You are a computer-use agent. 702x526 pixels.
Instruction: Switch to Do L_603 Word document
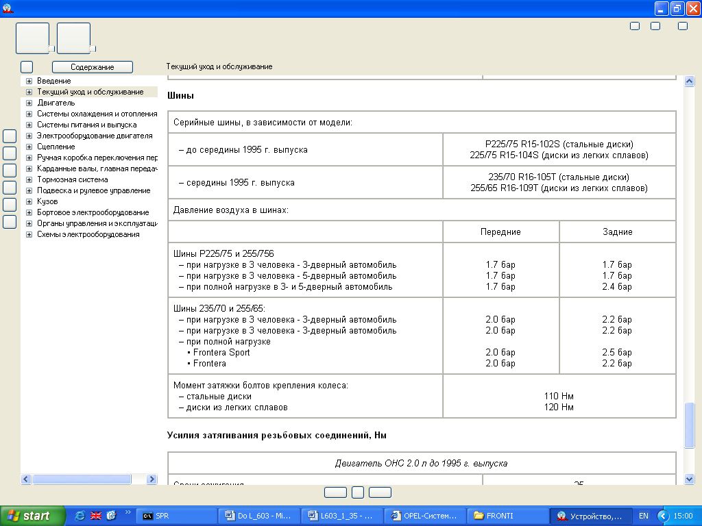click(x=259, y=516)
